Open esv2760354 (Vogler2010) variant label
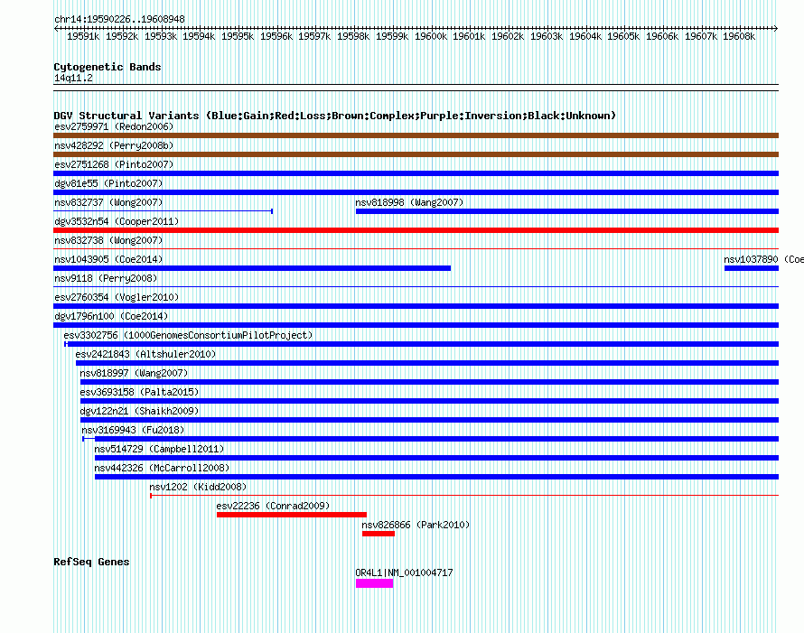The image size is (804, 633). (x=117, y=297)
